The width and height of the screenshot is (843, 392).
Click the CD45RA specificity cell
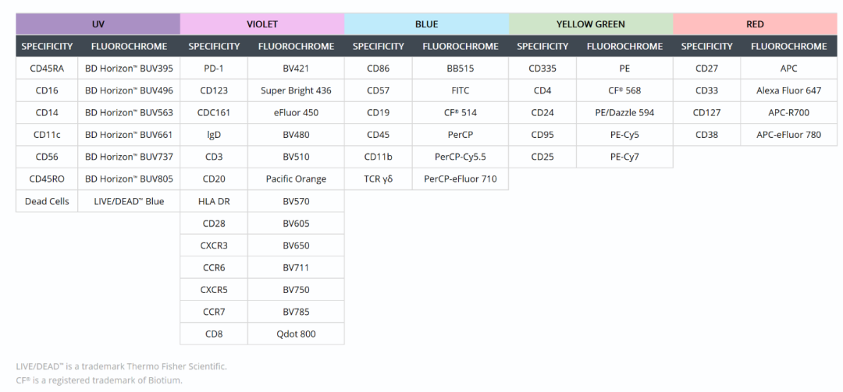pos(47,69)
